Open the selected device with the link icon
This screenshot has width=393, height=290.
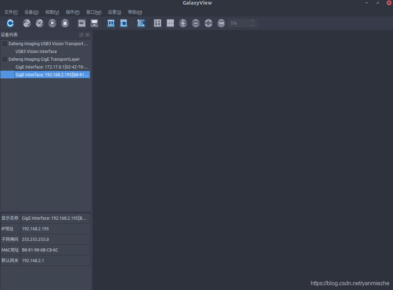coord(27,23)
